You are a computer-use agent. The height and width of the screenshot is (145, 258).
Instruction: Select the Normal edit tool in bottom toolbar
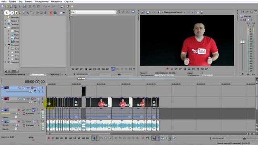[x=94, y=138]
